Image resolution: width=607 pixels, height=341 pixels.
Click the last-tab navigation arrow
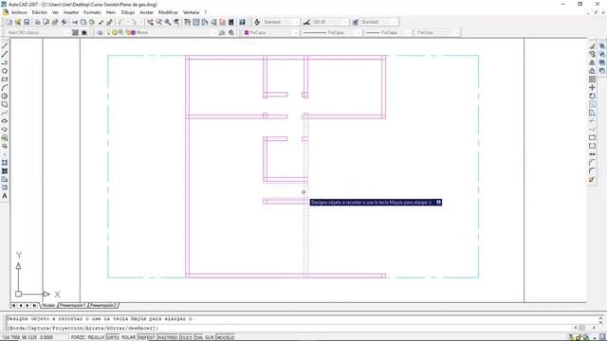(x=34, y=305)
